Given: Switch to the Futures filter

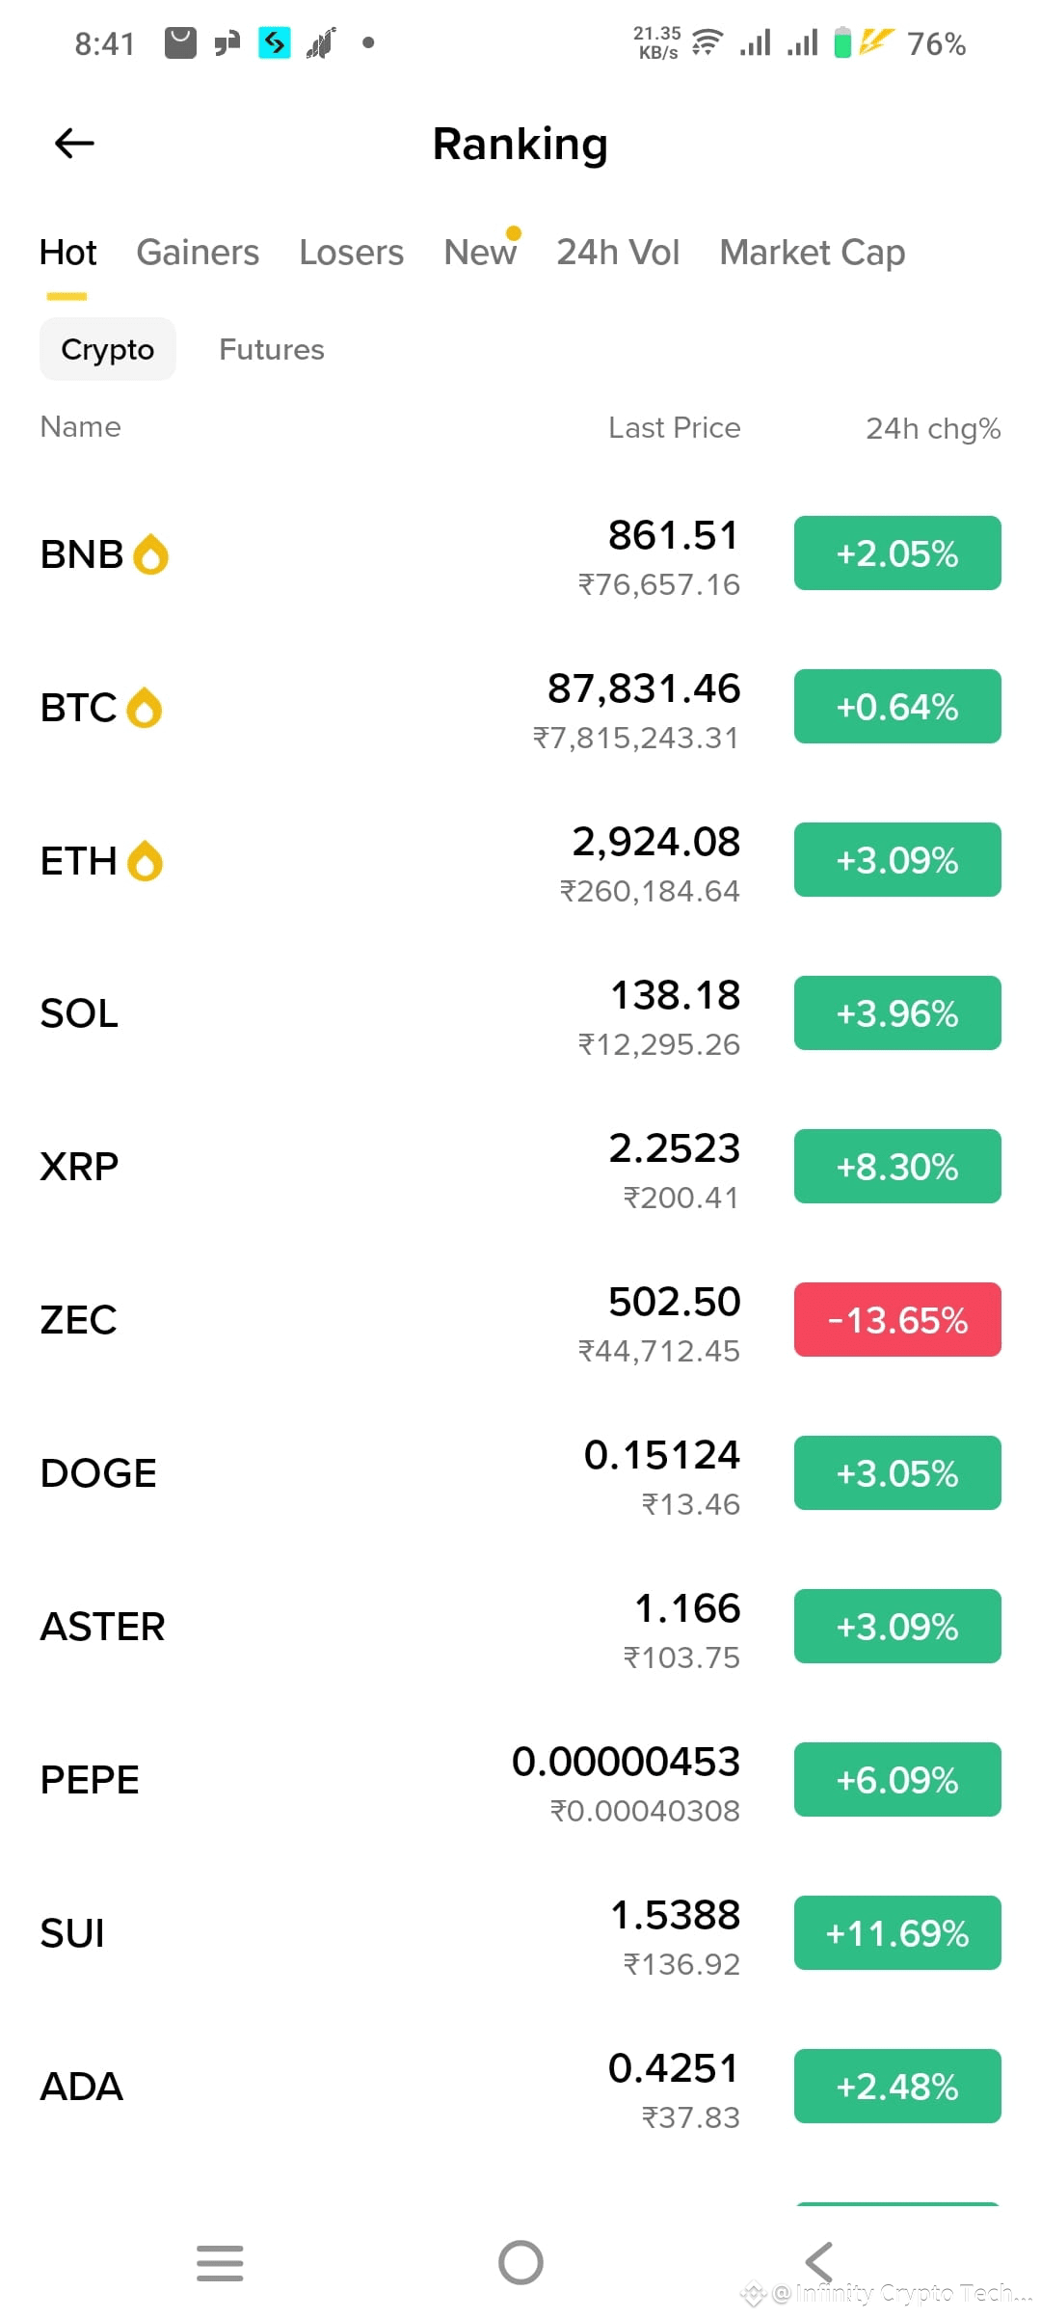Looking at the screenshot, I should 272,349.
